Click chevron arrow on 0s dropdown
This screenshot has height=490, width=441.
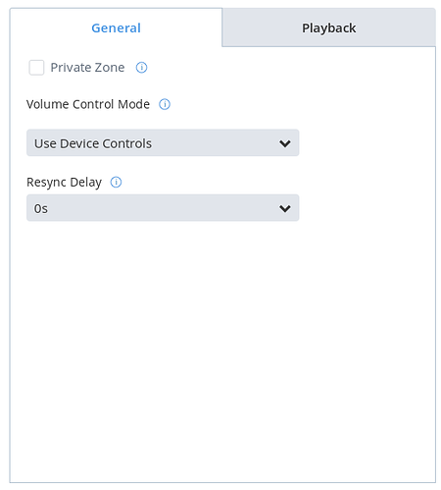point(285,208)
